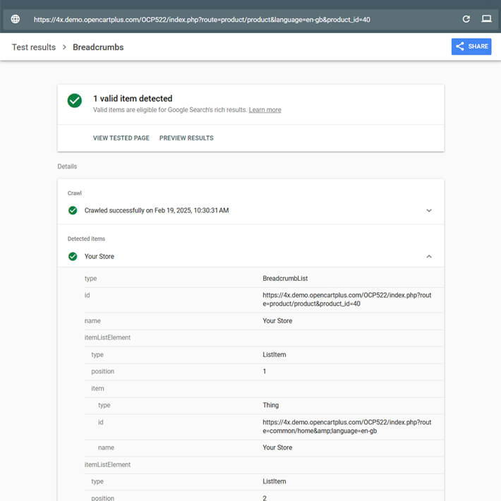Click the large green valid-item checkmark
501x501 pixels.
[75, 101]
